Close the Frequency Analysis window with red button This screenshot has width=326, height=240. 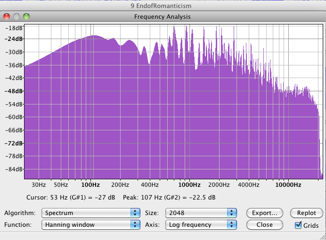(7, 16)
